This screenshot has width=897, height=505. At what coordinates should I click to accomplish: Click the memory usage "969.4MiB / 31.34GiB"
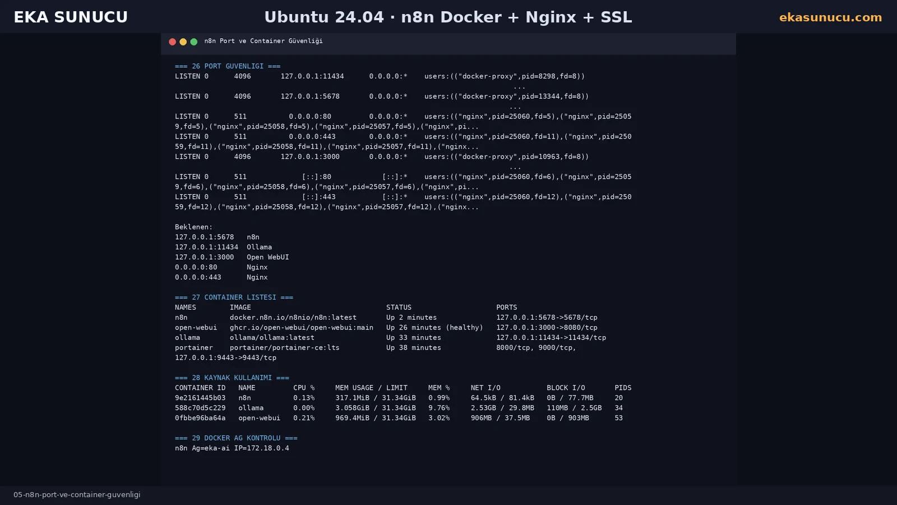click(x=376, y=419)
